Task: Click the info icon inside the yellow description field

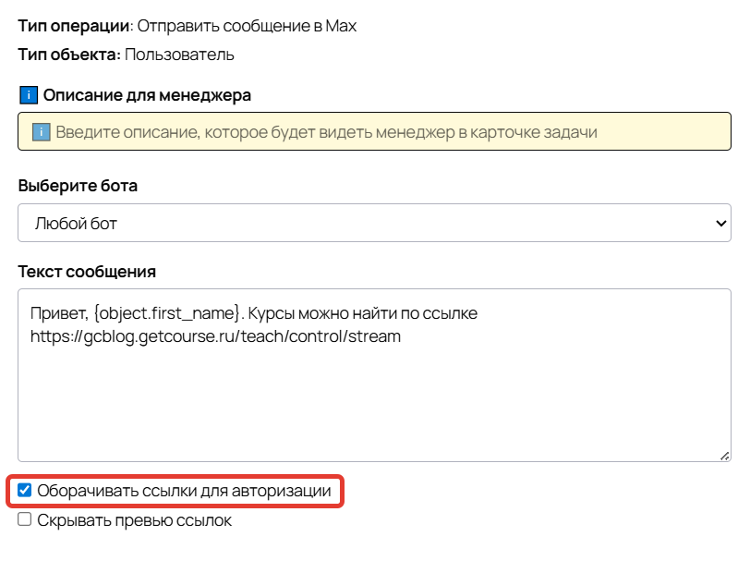Action: point(39,131)
